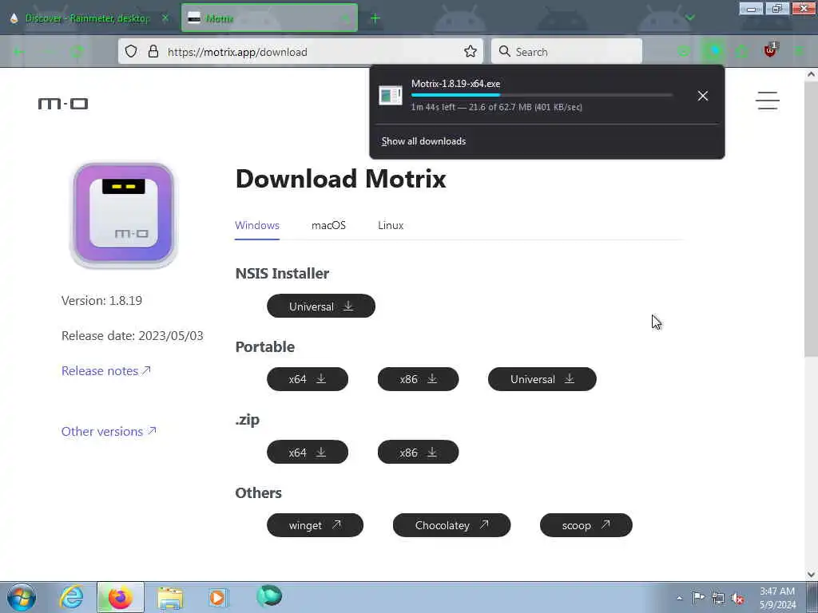Go back with the browser back arrow
The width and height of the screenshot is (818, 613).
point(19,52)
